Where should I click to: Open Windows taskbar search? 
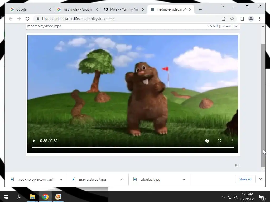19,197
